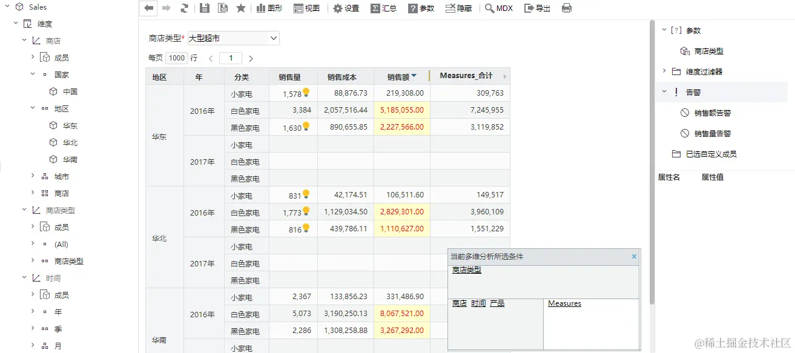
Task: Click the Measures link in the condition popup
Action: (564, 303)
